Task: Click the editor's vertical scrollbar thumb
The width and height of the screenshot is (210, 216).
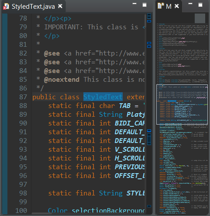Action: tap(145, 21)
